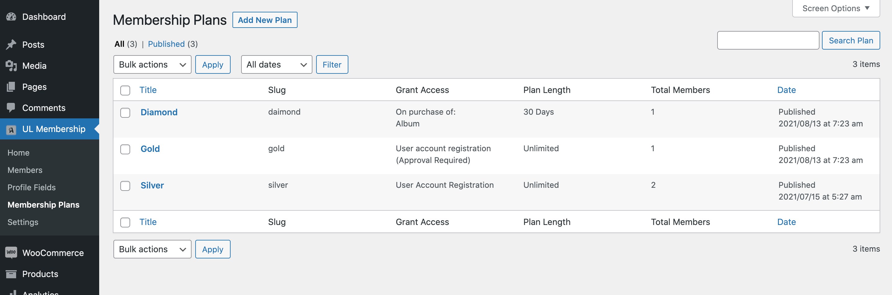Click the Media library icon

tap(11, 66)
